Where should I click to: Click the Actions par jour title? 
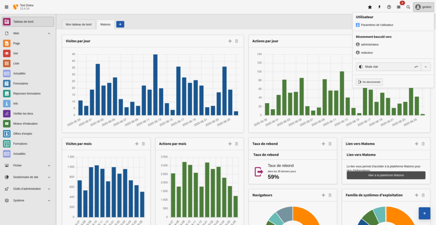click(265, 41)
